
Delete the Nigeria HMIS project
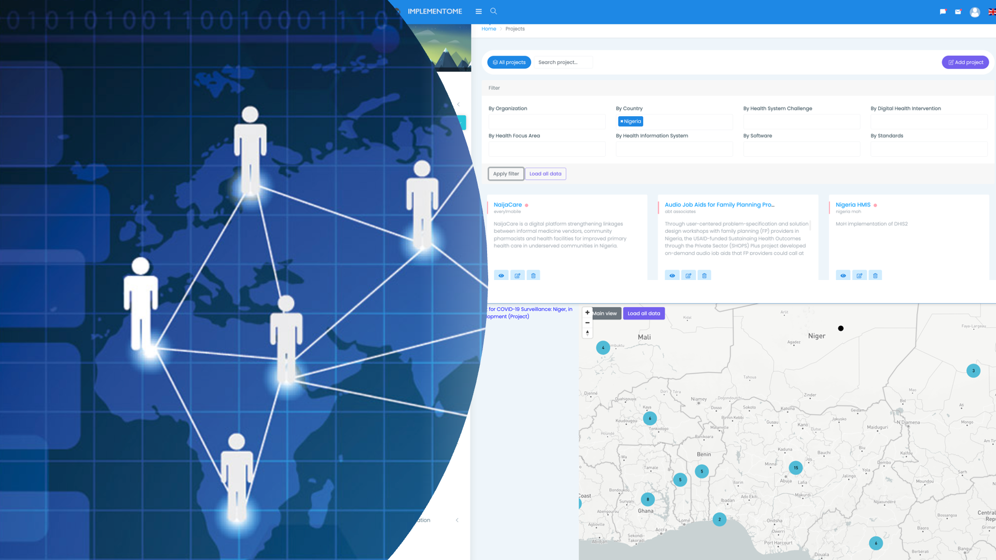tap(875, 275)
